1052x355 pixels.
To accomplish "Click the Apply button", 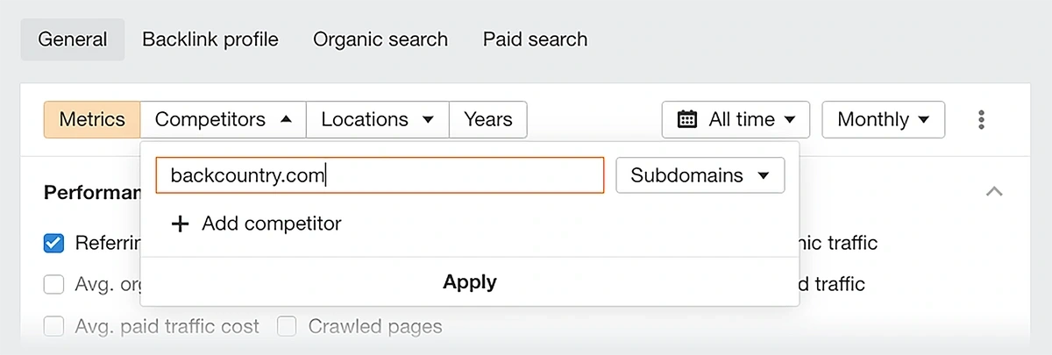I will (x=470, y=282).
